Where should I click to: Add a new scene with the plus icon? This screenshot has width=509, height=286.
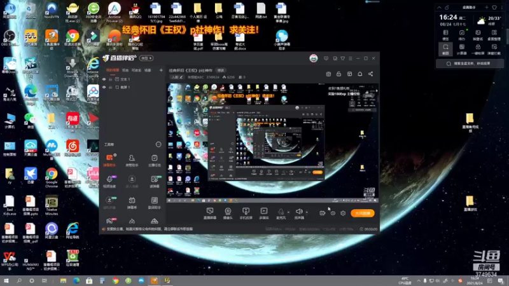(x=161, y=70)
